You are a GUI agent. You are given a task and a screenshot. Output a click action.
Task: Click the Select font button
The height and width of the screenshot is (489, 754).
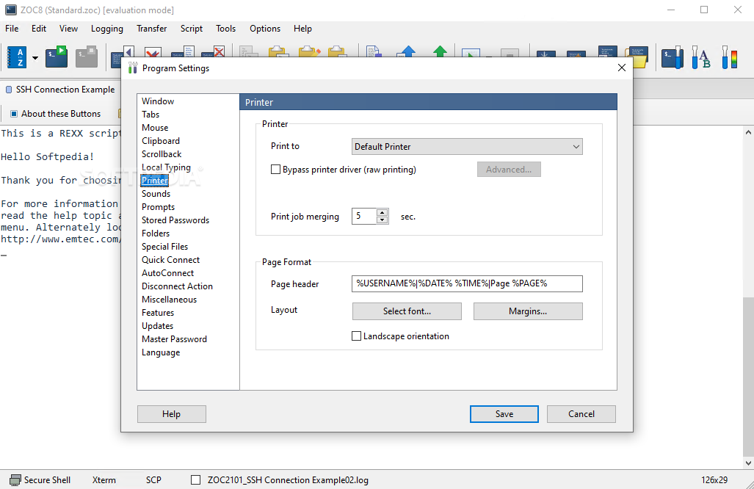(407, 311)
